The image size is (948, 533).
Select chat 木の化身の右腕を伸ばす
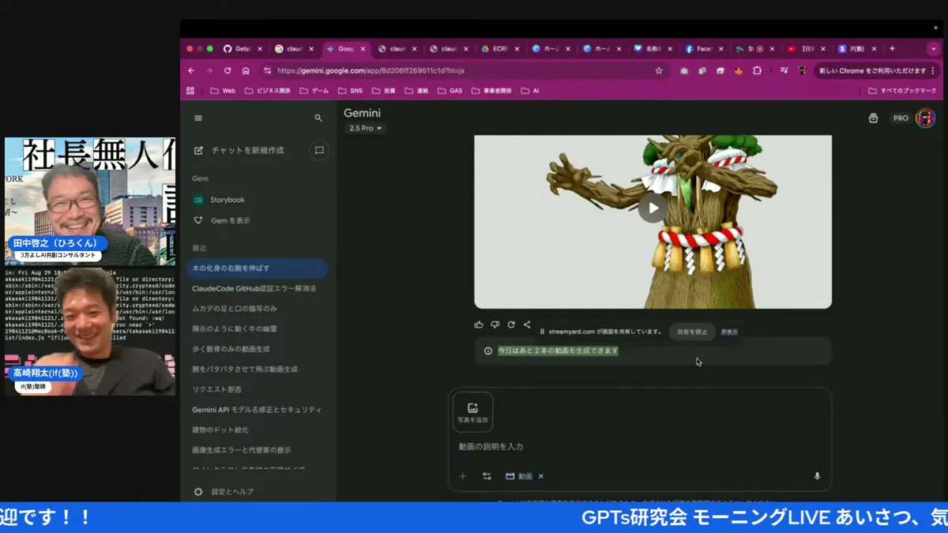point(258,268)
